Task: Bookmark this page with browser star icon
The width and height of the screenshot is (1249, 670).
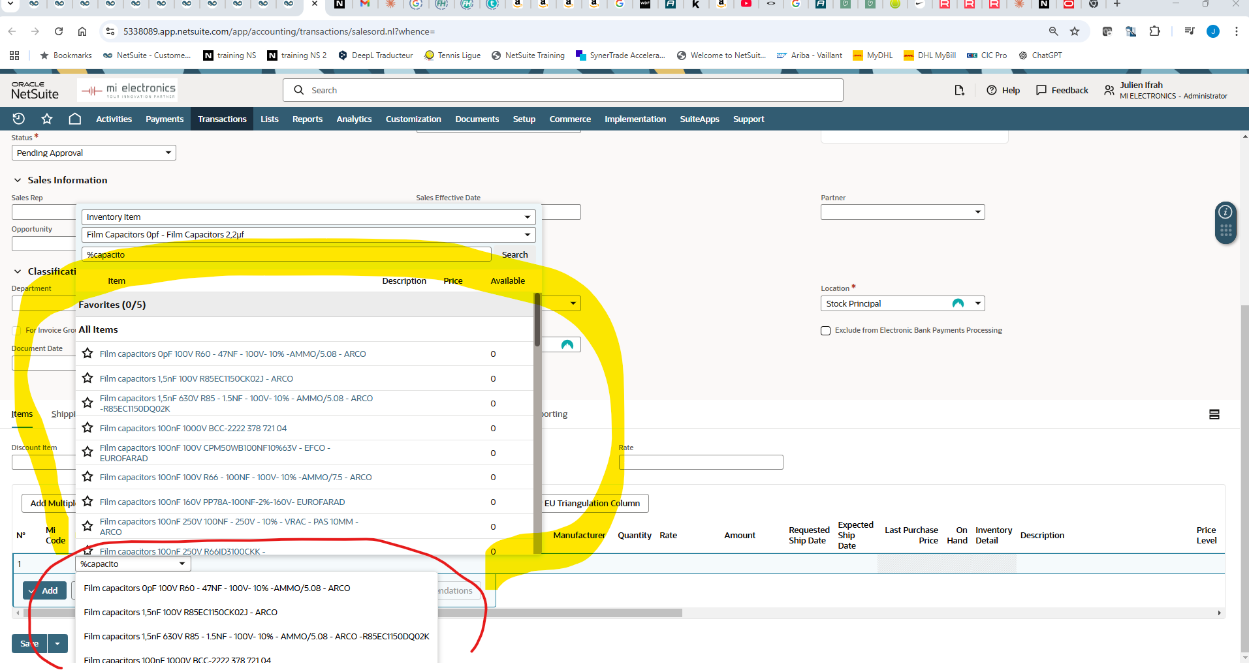Action: click(1075, 31)
